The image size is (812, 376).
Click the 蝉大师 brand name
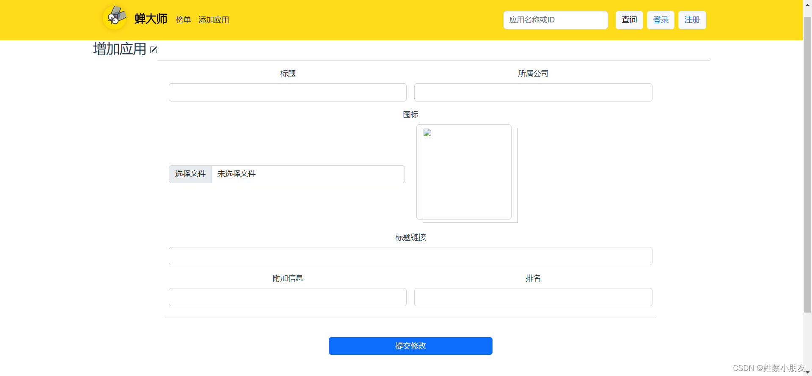(x=151, y=19)
